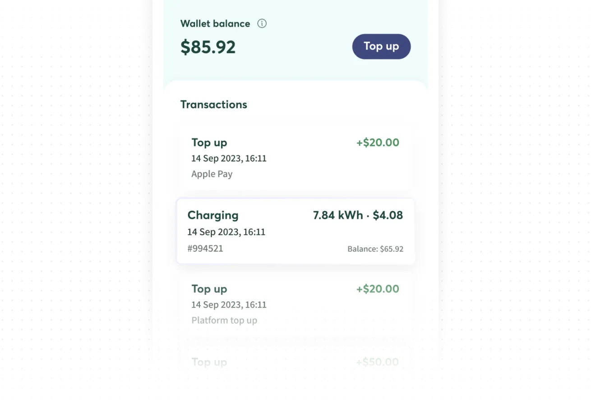This screenshot has width=591, height=406.
Task: Click the date under the Charging title
Action: [x=226, y=232]
